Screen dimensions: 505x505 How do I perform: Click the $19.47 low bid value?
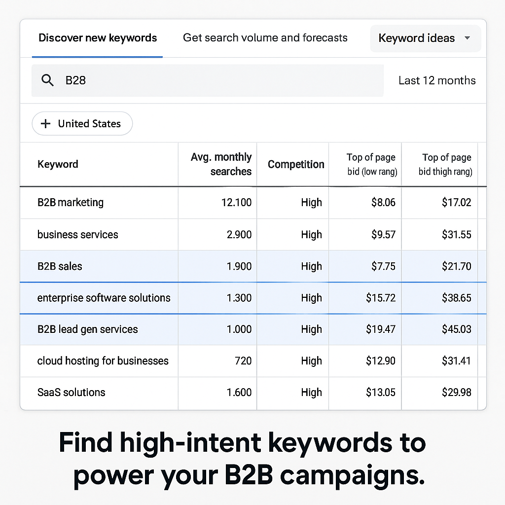click(381, 329)
